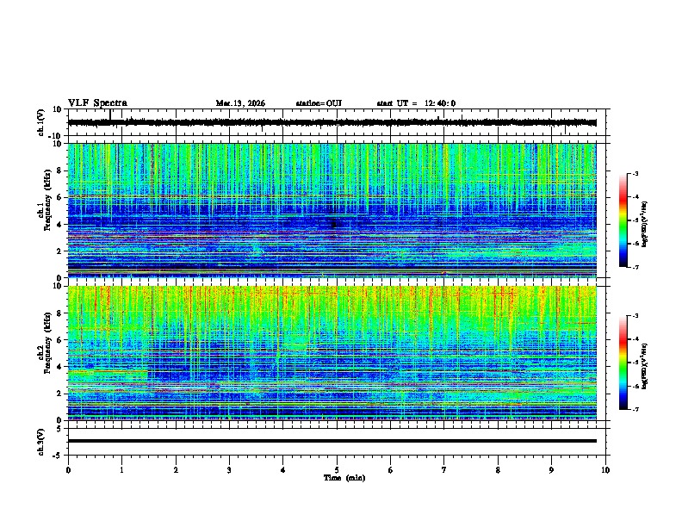This screenshot has width=682, height=527.
Task: Click inside the ch.1 spectrogram panel
Action: pyautogui.click(x=332, y=210)
